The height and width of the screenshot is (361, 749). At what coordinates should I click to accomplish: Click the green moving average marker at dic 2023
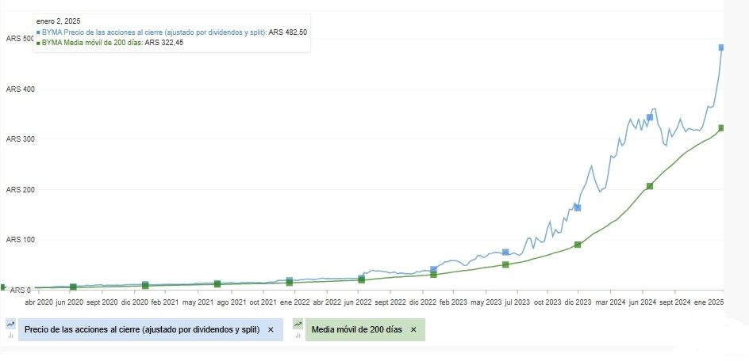578,245
